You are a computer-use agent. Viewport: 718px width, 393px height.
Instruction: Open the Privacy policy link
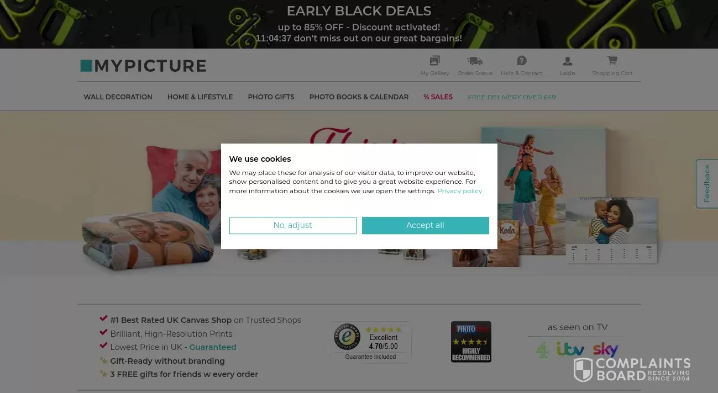tap(460, 191)
